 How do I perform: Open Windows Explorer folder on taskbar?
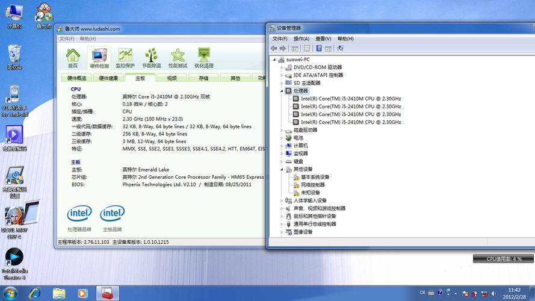(59, 294)
